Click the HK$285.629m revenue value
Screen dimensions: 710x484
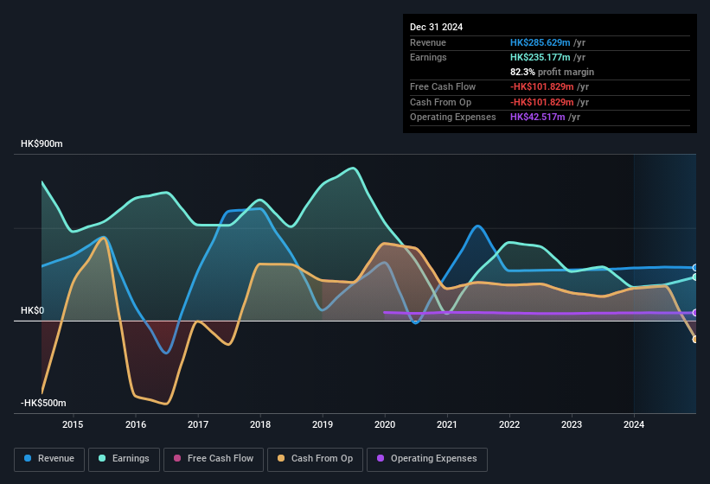tap(540, 42)
